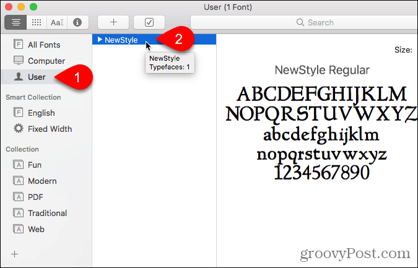Viewport: 418px width, 268px height.
Task: Click the NewStyle Regular preview heading
Action: pyautogui.click(x=322, y=70)
